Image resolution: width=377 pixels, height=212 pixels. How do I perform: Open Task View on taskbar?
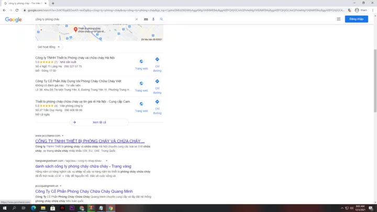24,208
